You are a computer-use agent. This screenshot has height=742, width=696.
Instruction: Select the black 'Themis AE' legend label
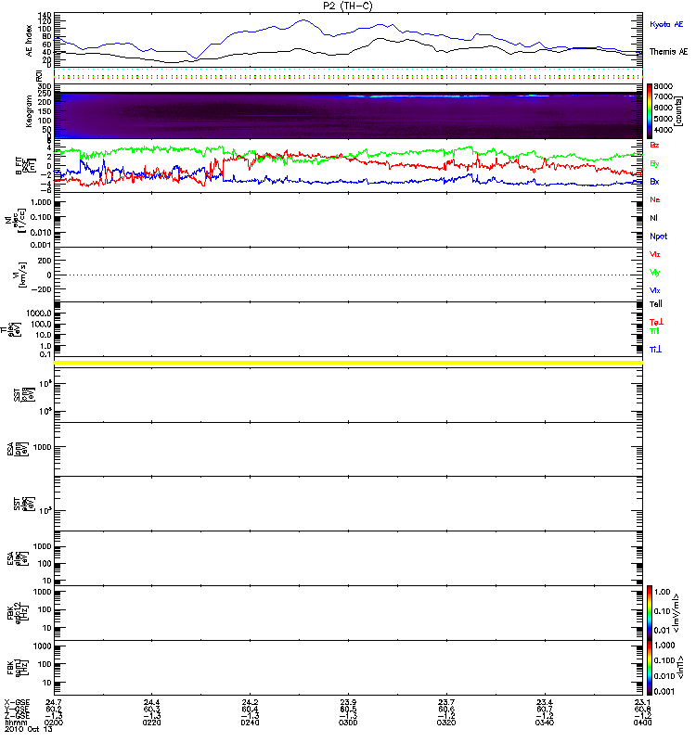point(668,52)
